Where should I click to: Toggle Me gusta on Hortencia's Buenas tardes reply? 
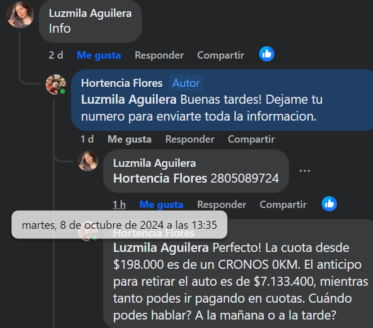[x=130, y=139]
